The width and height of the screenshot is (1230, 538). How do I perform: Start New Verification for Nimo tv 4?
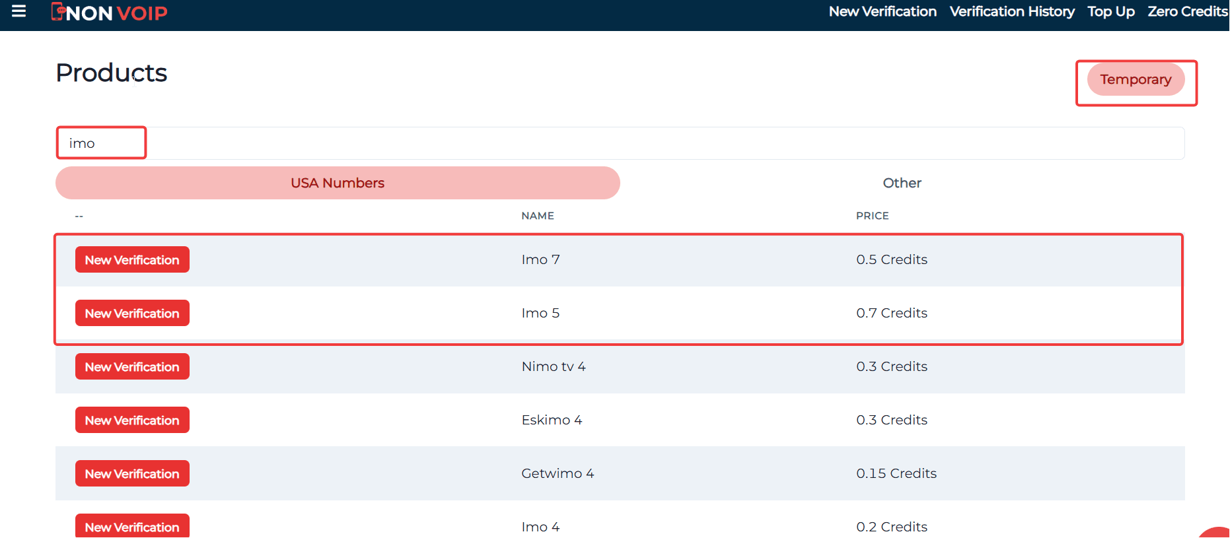(132, 366)
